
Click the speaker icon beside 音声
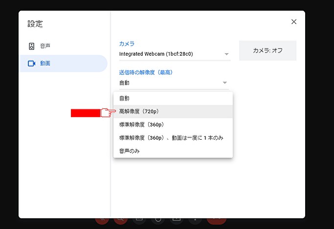click(x=31, y=46)
